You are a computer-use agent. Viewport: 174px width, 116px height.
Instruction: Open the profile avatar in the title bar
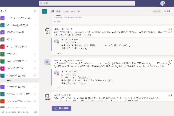pos(163,3)
